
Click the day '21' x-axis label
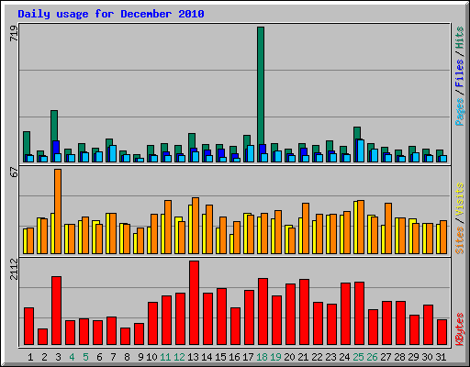click(303, 357)
